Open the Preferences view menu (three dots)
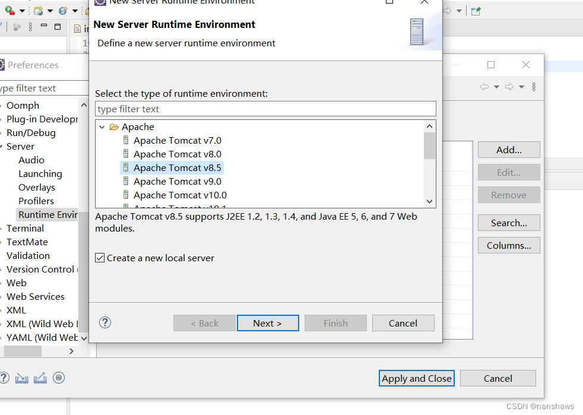The height and width of the screenshot is (415, 583). click(x=534, y=87)
